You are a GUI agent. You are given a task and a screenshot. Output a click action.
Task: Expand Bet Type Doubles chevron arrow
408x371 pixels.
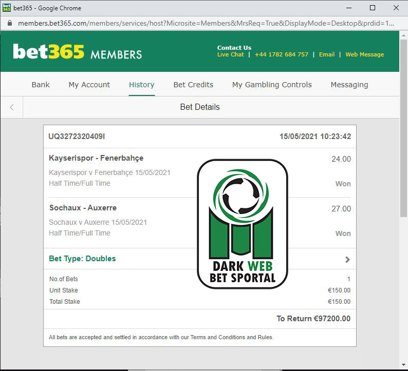(x=347, y=259)
